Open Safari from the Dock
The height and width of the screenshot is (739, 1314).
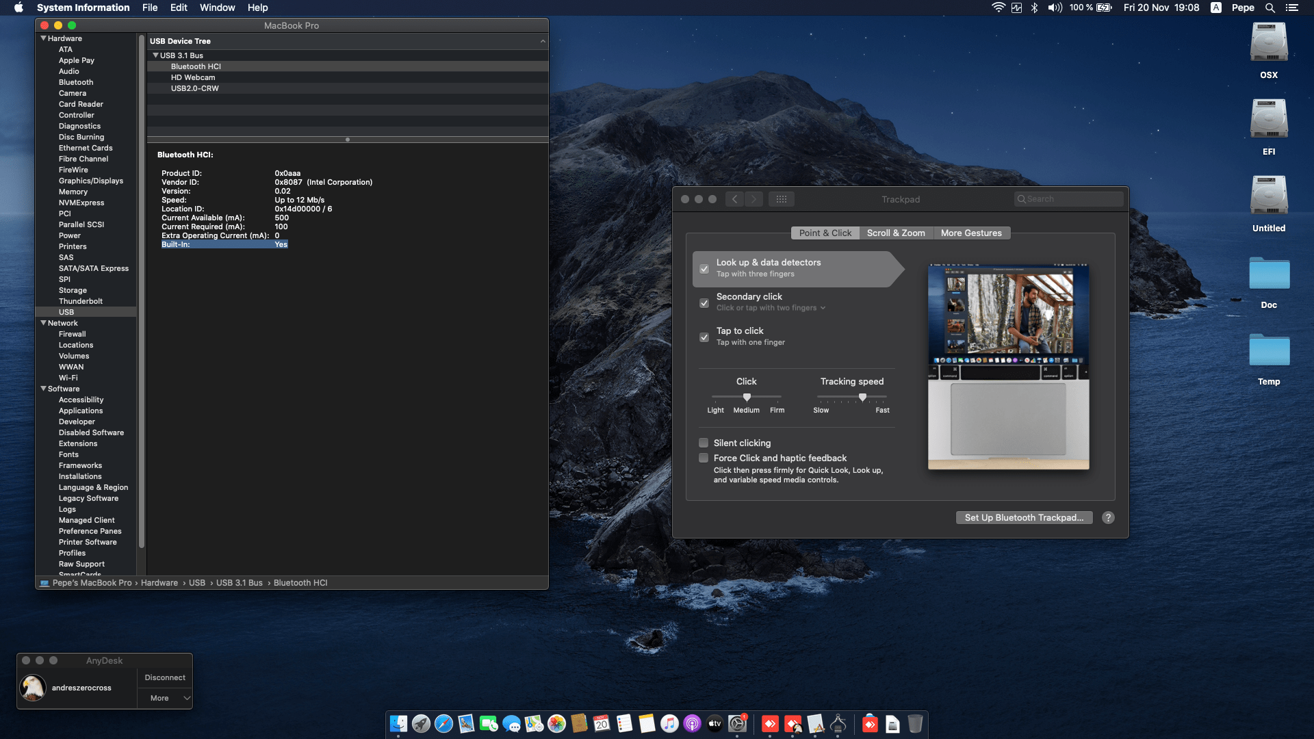[443, 723]
